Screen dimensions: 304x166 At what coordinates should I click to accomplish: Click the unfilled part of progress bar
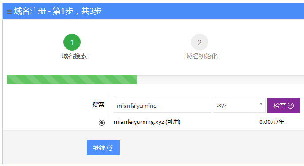[220, 80]
